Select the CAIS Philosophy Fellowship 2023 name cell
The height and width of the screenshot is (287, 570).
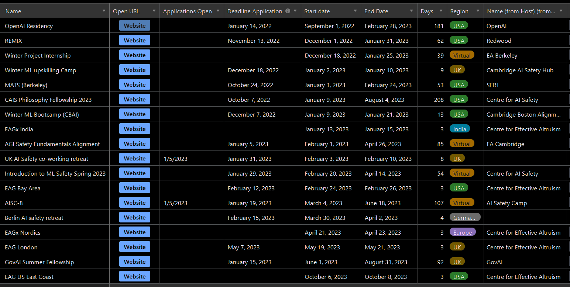(x=48, y=100)
